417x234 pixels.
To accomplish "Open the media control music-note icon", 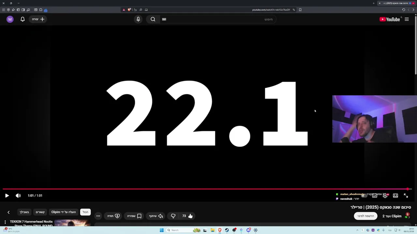I will (x=28, y=10).
